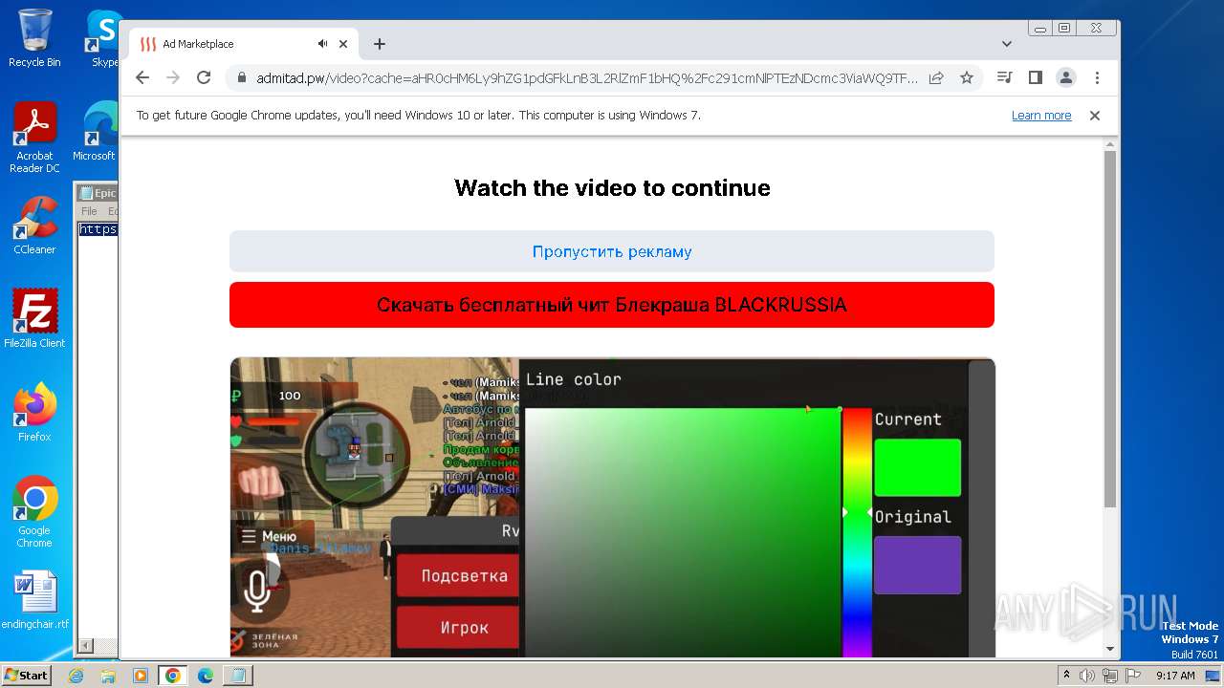Click the rainbow hue slider bar
This screenshot has height=688, width=1224.
(857, 532)
